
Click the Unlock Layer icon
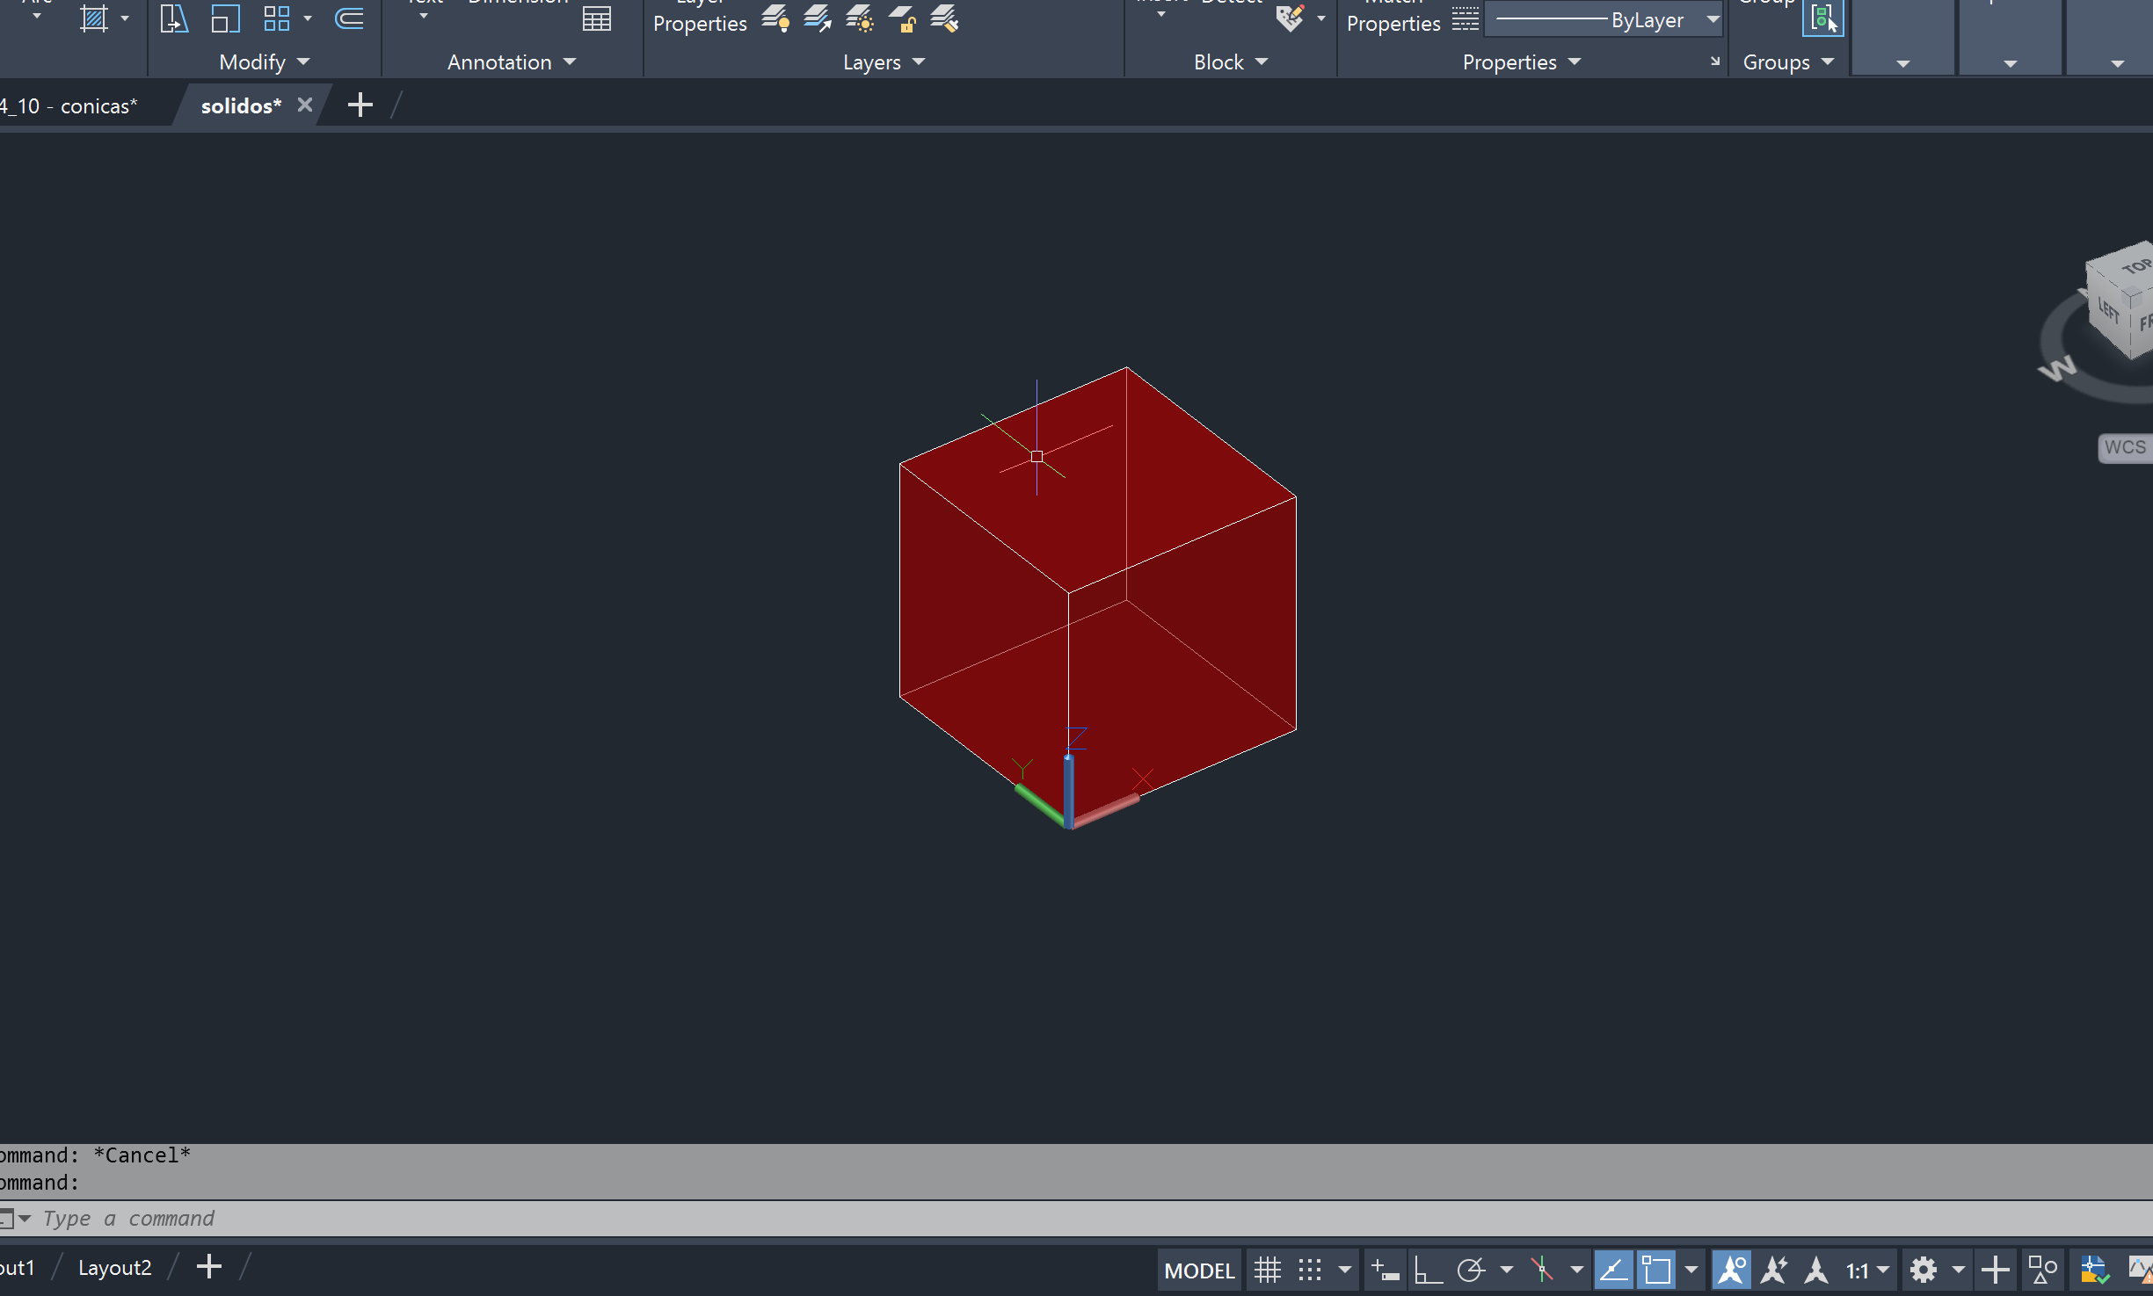(x=903, y=18)
